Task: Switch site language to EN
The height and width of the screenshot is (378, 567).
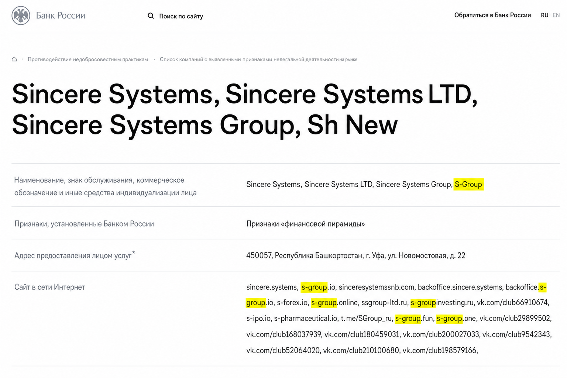Action: (556, 15)
